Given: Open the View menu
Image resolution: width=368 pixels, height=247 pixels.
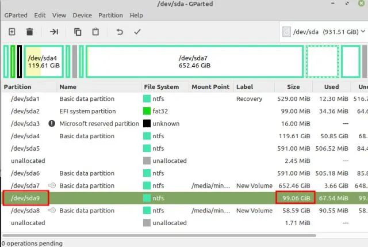Looking at the screenshot, I should (59, 15).
